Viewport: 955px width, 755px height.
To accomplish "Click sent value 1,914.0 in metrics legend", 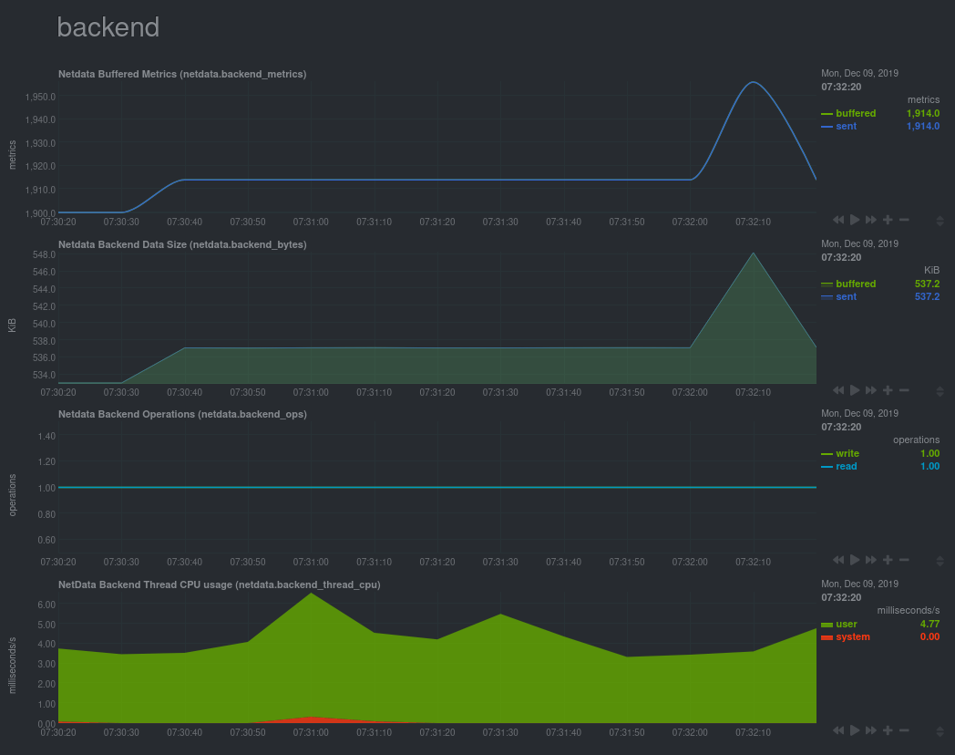I will pyautogui.click(x=923, y=126).
